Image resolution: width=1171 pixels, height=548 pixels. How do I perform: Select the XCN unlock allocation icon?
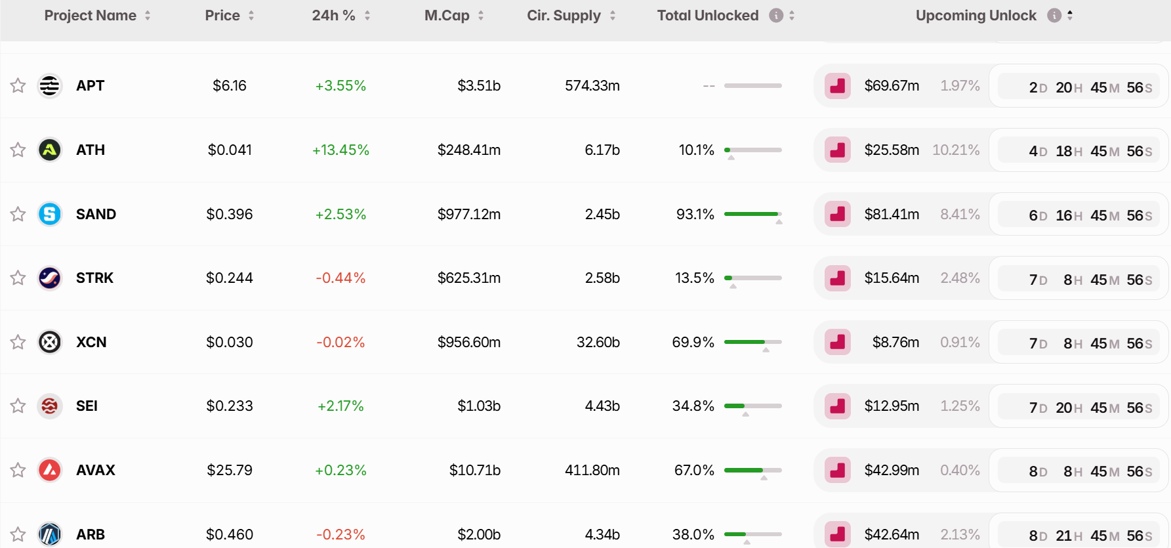coord(838,342)
